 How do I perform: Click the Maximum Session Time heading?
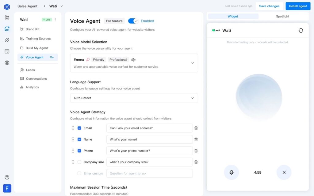[x=98, y=187]
